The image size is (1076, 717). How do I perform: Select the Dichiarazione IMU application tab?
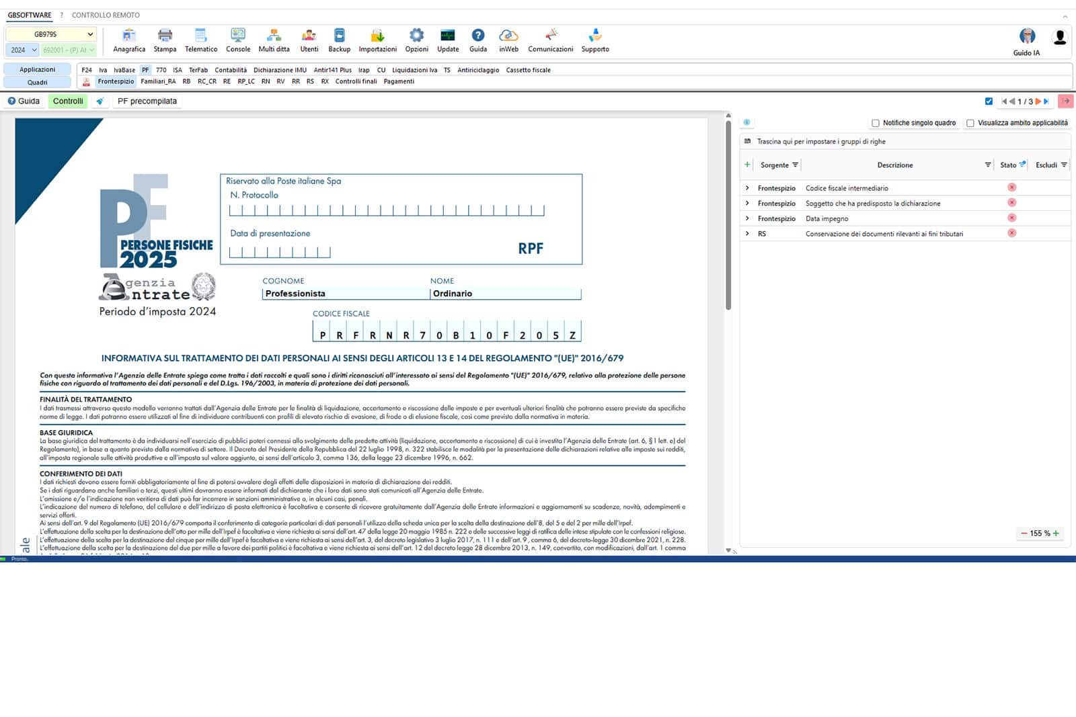tap(280, 70)
